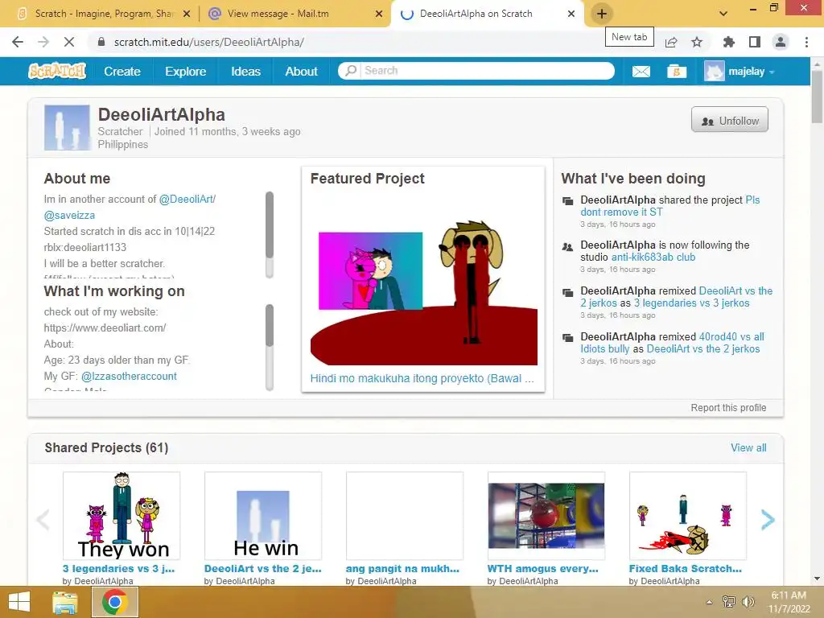The height and width of the screenshot is (618, 824).
Task: Open the Extensions puzzle icon
Action: point(728,42)
